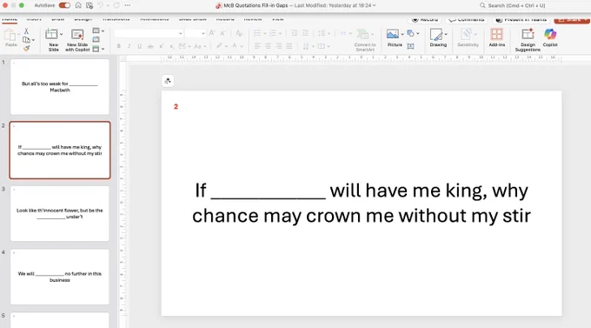Toggle Strikethrough formatting
This screenshot has height=328, width=591.
pyautogui.click(x=150, y=46)
